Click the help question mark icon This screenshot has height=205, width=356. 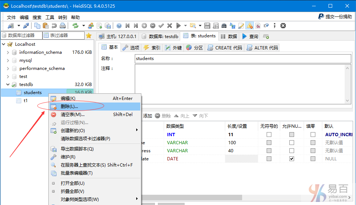(x=119, y=26)
